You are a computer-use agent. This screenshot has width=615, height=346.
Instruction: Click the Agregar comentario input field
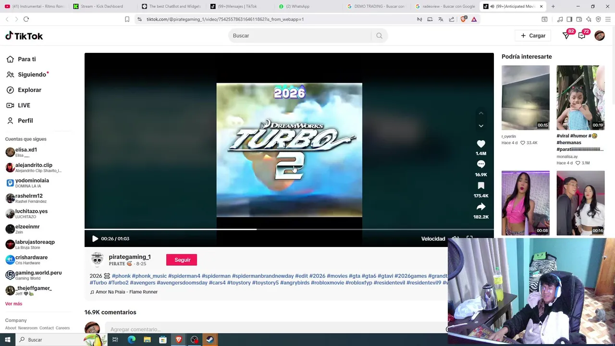point(276,329)
